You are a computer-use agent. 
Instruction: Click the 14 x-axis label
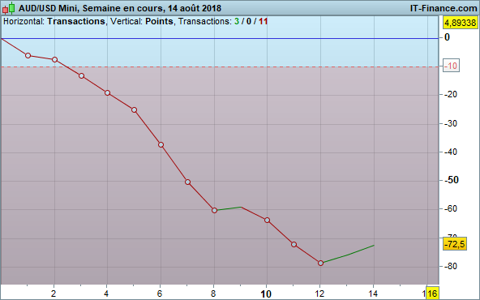tap(373, 294)
